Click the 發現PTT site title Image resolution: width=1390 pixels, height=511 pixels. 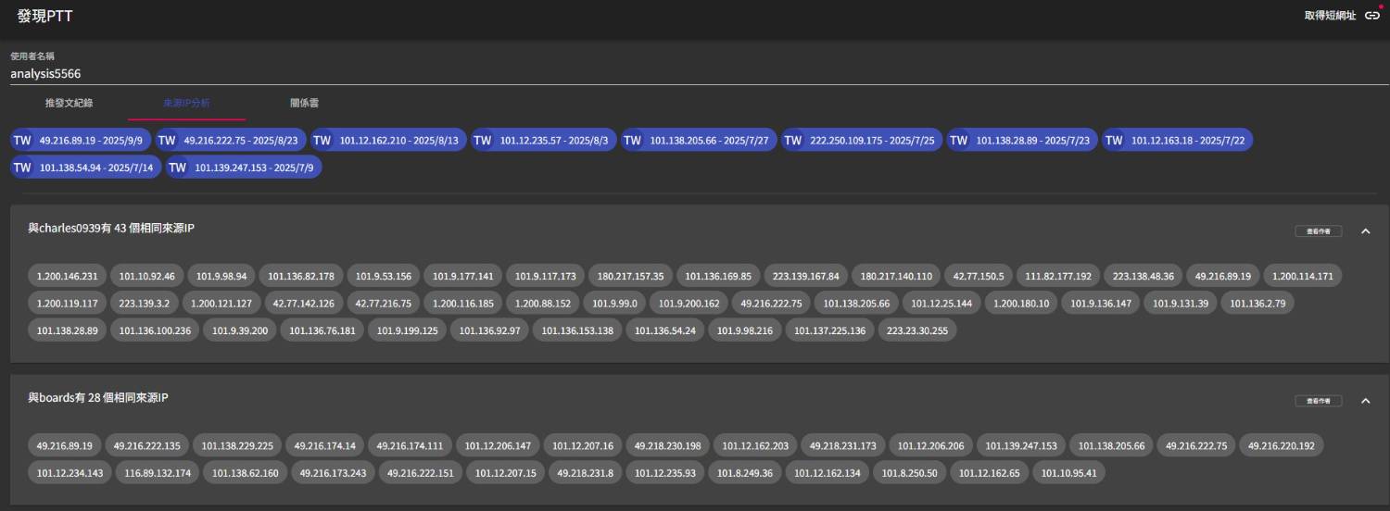click(44, 16)
